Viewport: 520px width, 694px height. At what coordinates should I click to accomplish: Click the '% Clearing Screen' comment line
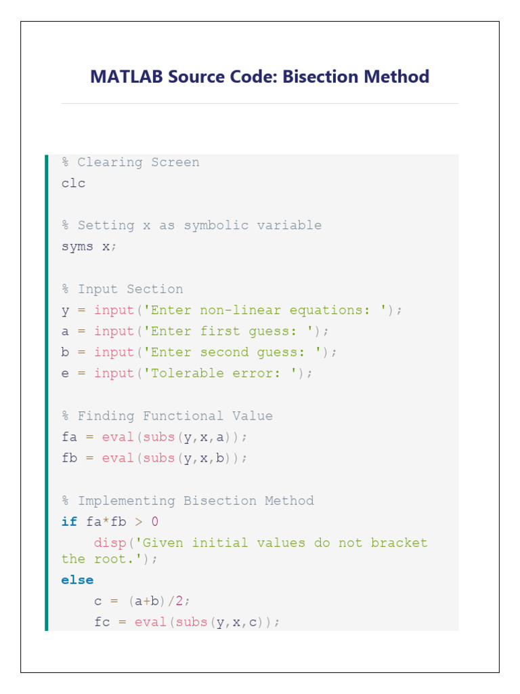(x=130, y=162)
